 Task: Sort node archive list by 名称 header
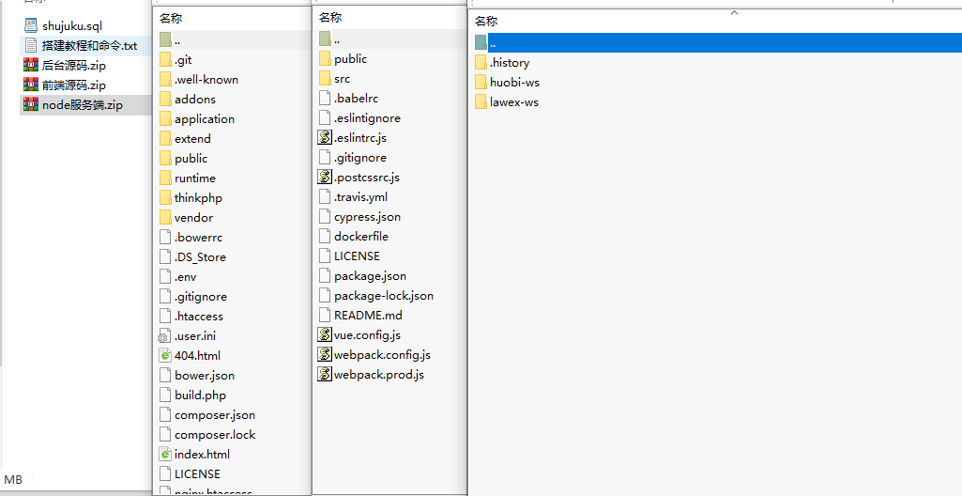point(486,22)
